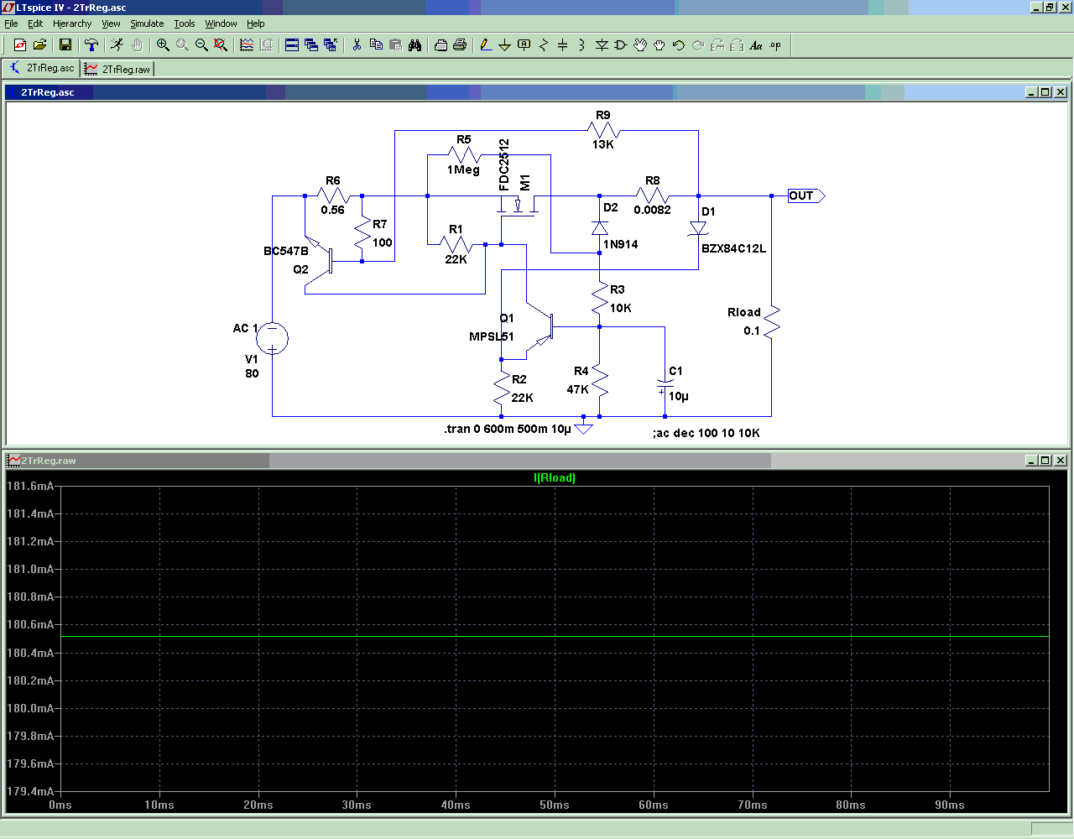Click the New Schematic toolbar icon

pos(20,44)
